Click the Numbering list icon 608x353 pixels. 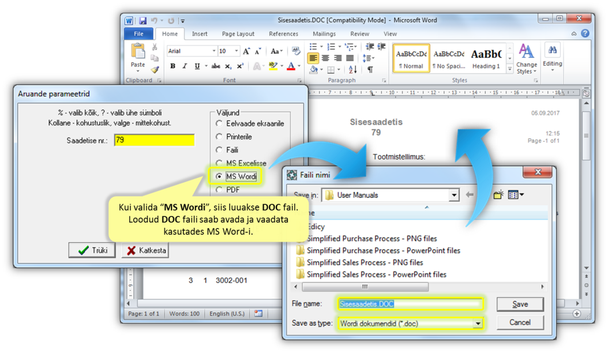click(331, 47)
